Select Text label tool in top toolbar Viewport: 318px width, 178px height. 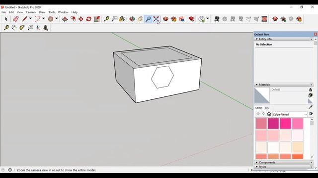tap(115, 19)
